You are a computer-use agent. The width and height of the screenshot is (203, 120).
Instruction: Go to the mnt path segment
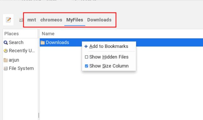click(x=32, y=20)
